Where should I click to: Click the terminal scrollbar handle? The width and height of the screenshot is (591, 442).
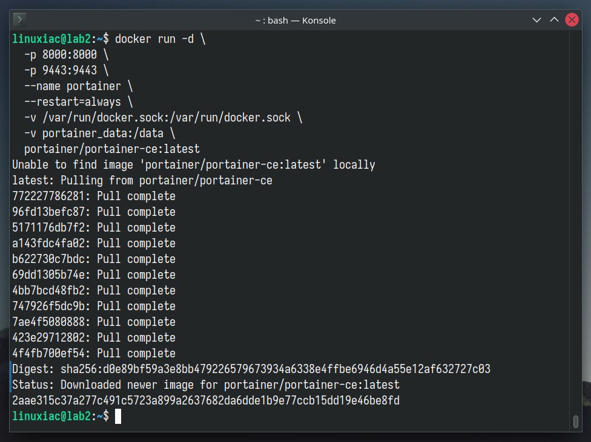575,421
